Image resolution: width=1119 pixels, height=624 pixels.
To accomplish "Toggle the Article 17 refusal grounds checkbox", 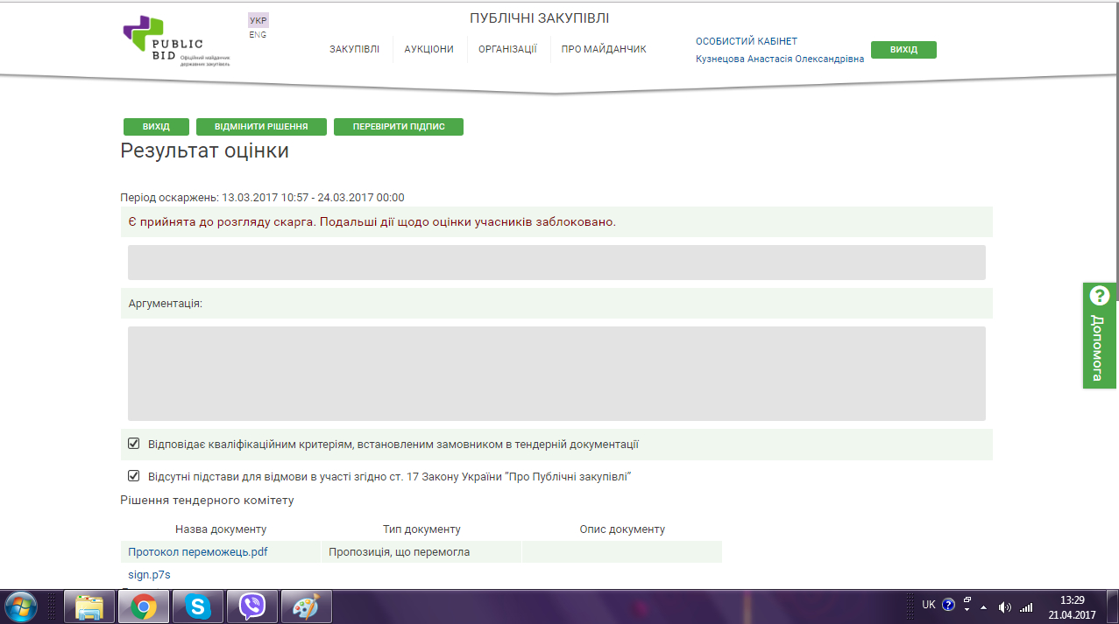I will 134,476.
